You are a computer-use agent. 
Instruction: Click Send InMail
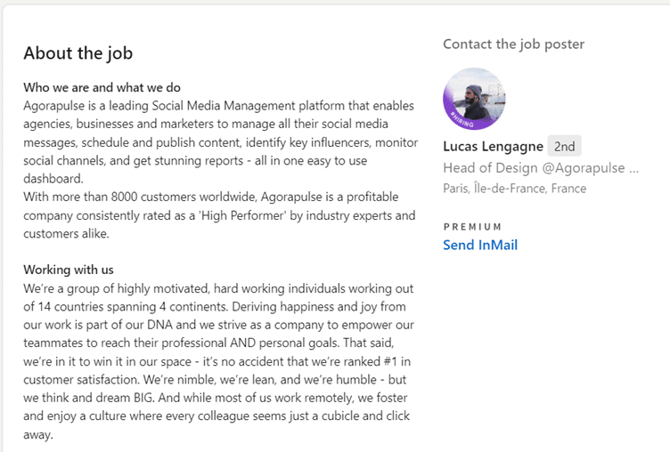[x=480, y=245]
